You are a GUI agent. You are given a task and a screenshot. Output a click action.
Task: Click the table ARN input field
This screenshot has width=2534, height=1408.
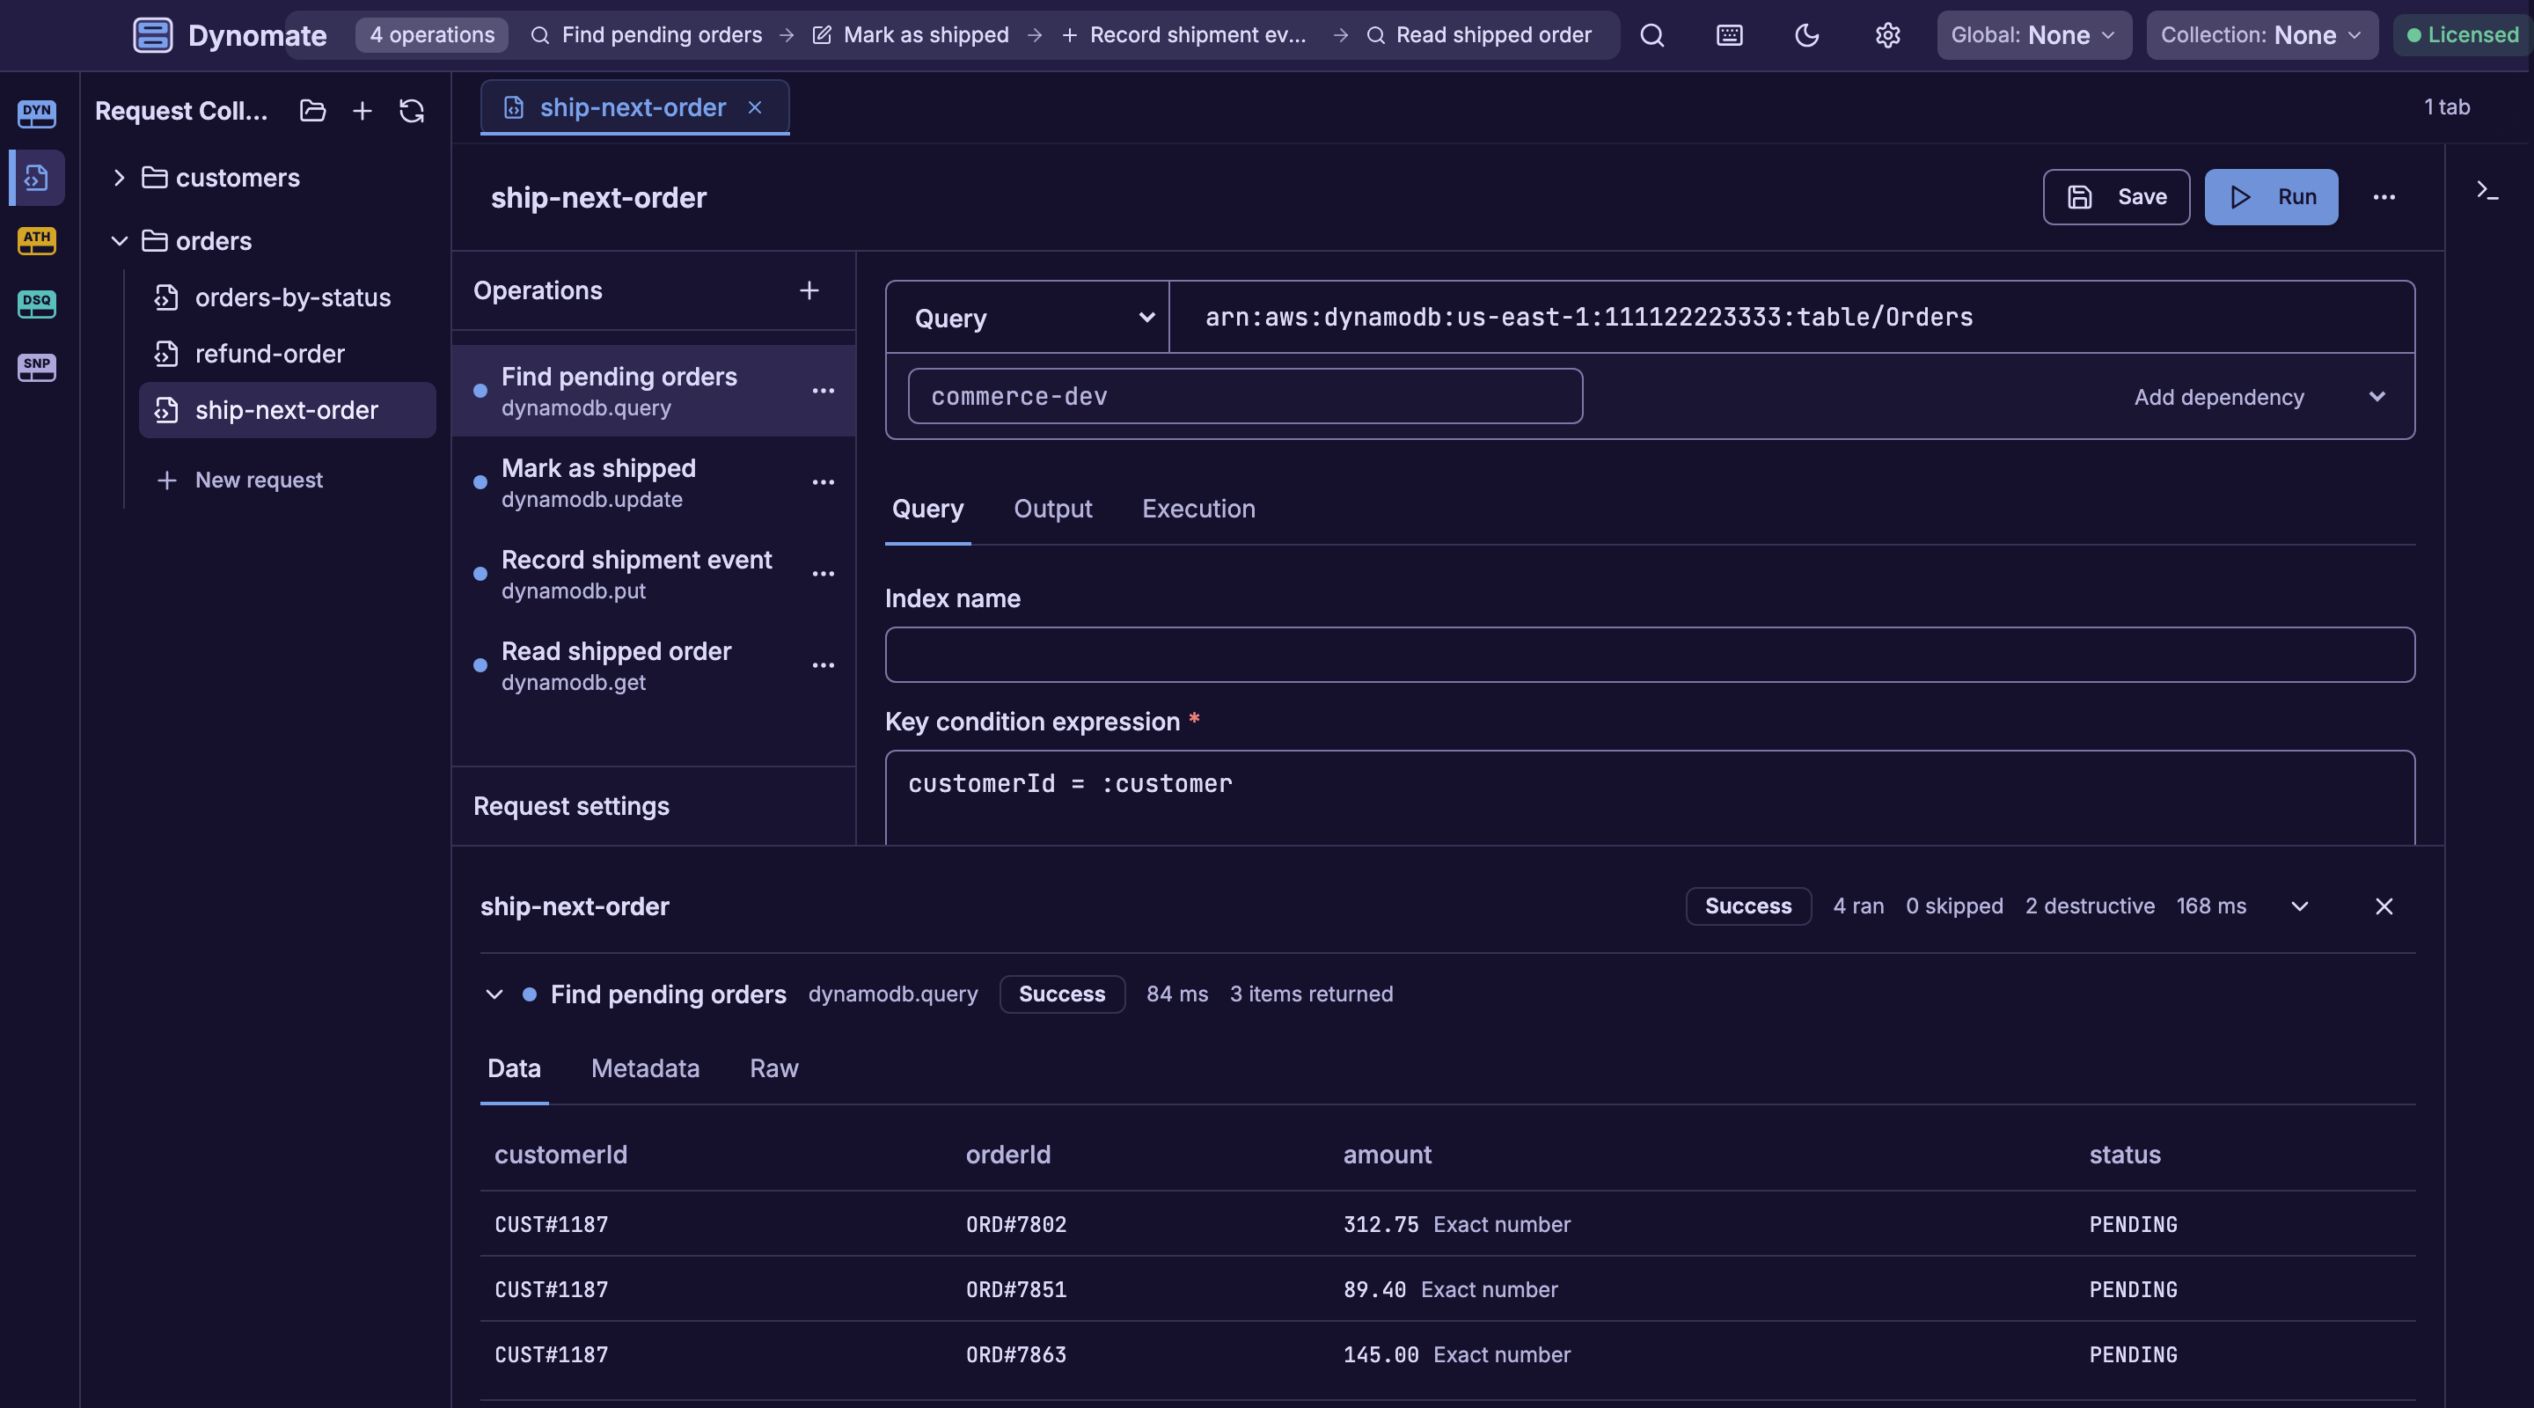[1791, 317]
